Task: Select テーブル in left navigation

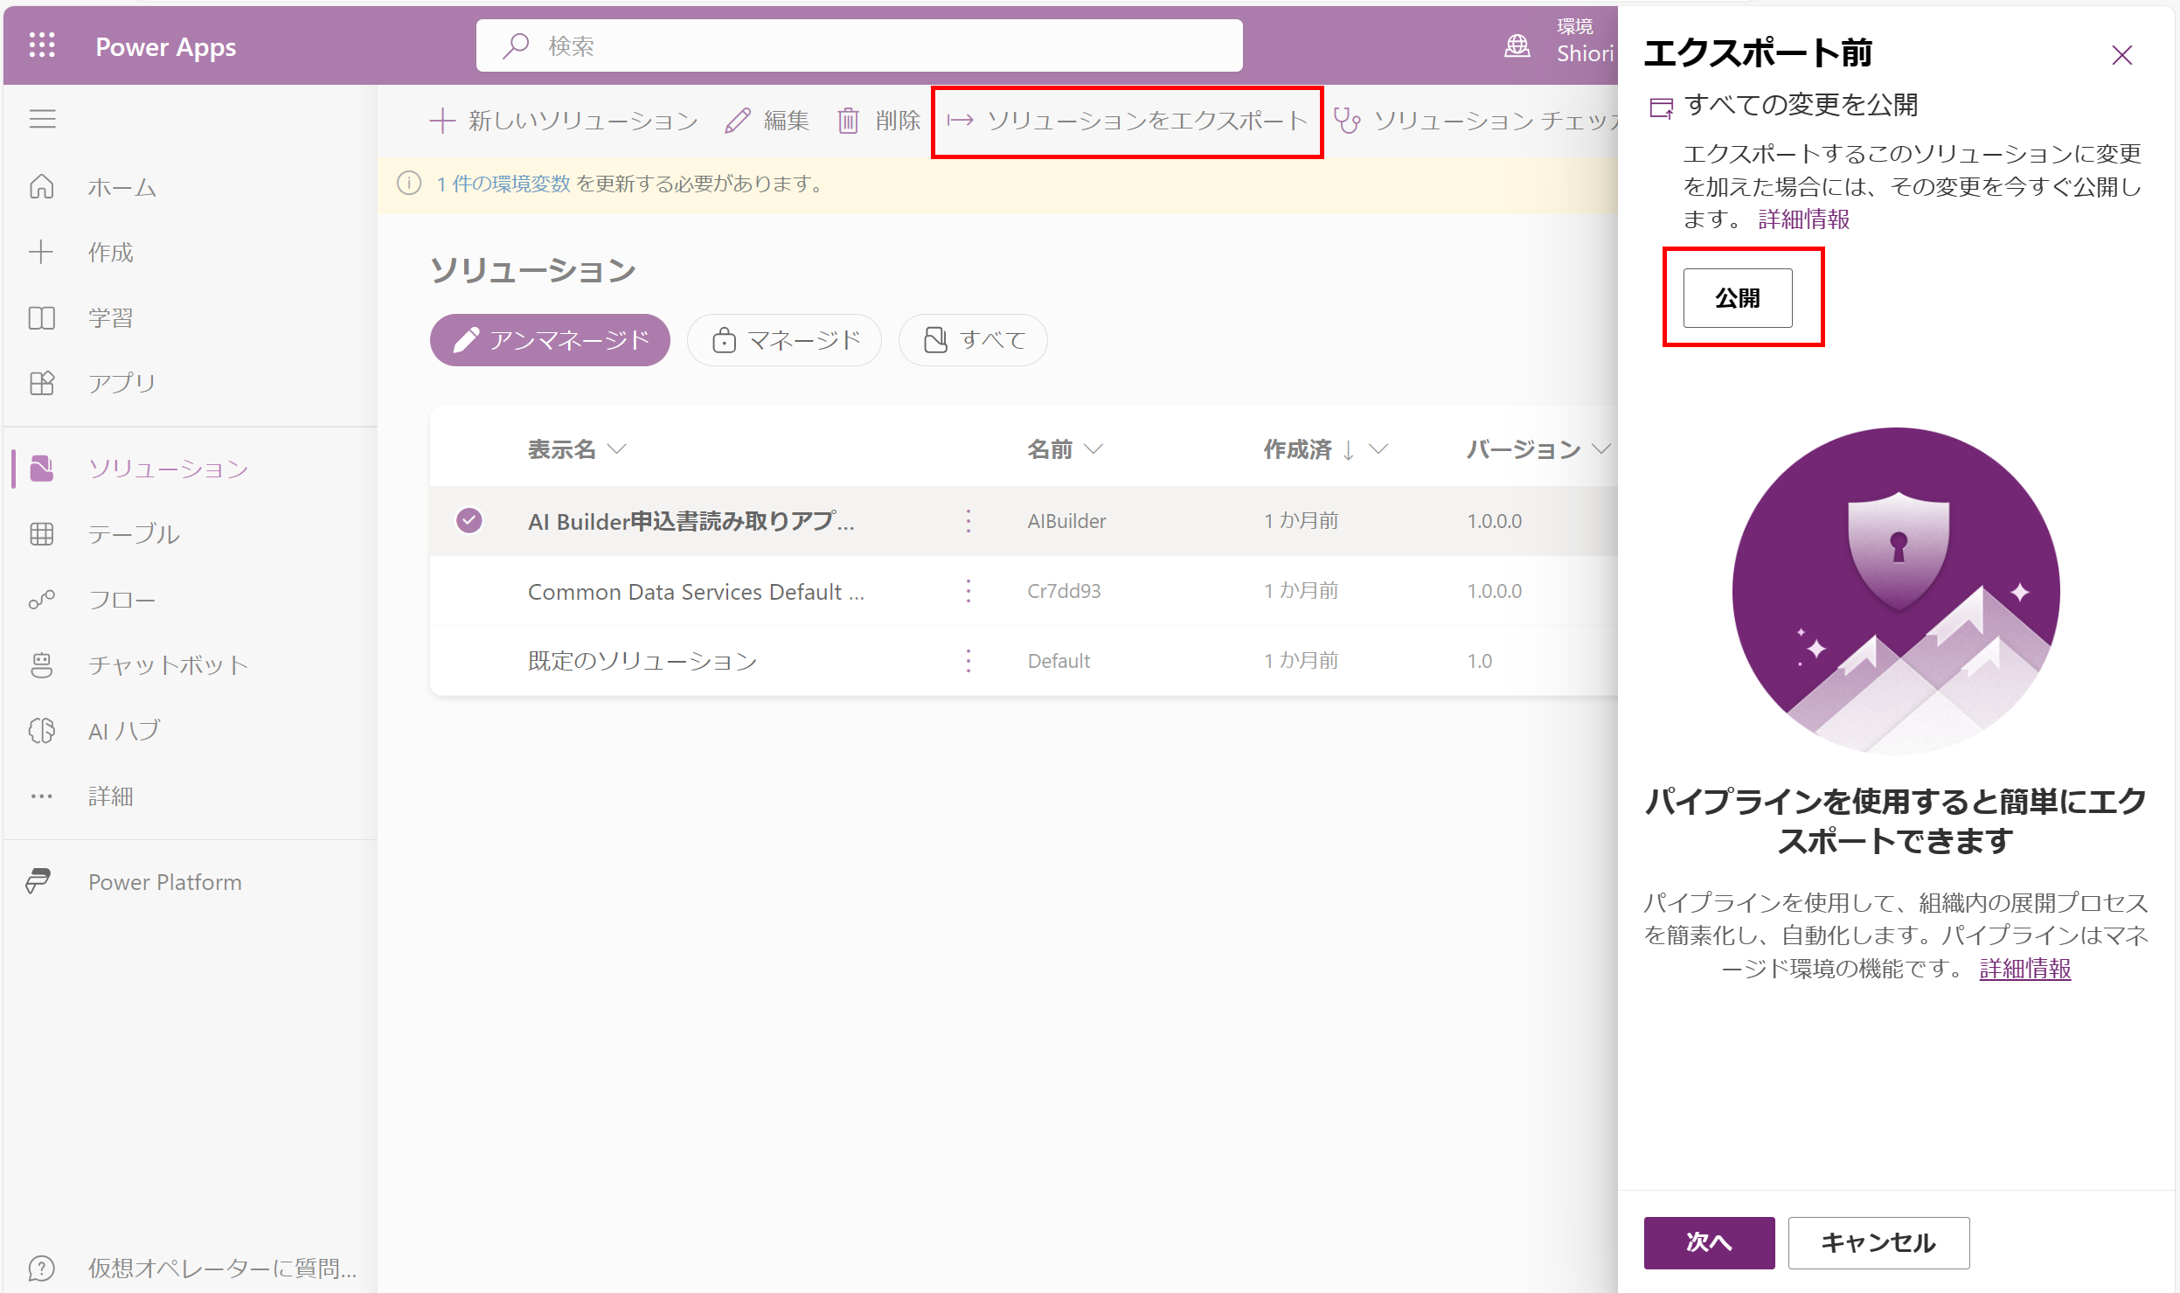Action: point(133,534)
